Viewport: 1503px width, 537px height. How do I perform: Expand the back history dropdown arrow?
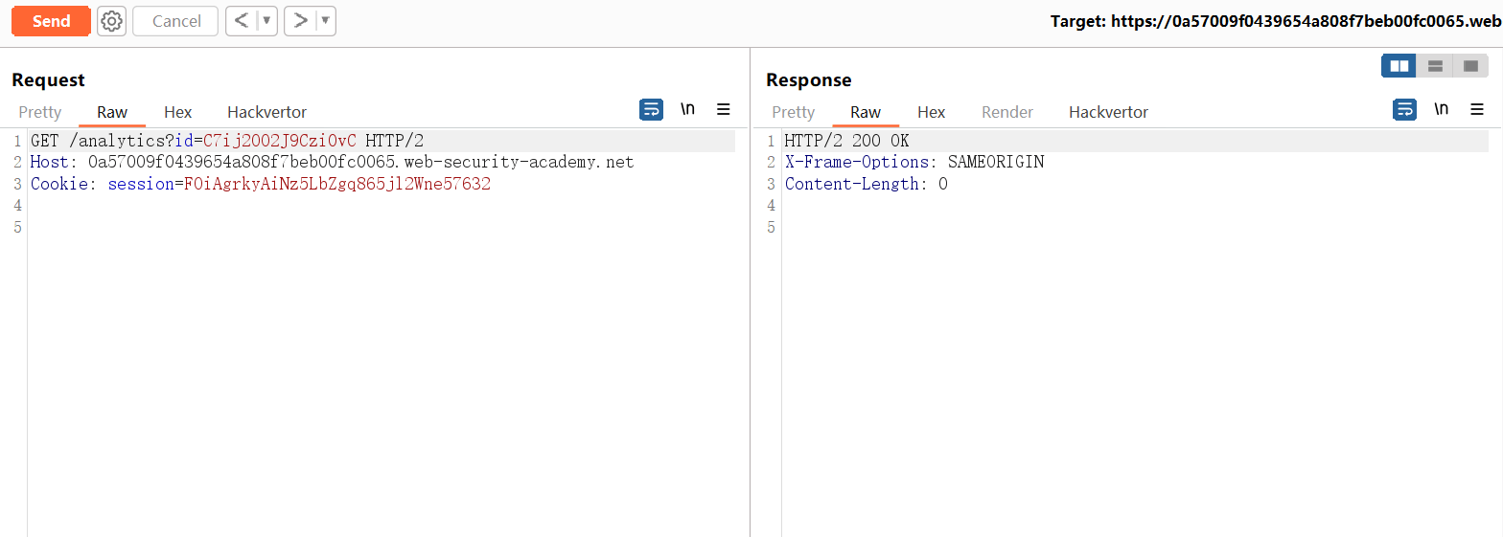[x=266, y=21]
